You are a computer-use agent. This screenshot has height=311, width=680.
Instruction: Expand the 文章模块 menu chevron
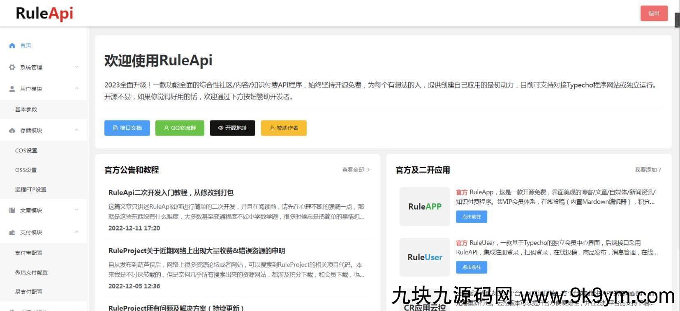77,210
